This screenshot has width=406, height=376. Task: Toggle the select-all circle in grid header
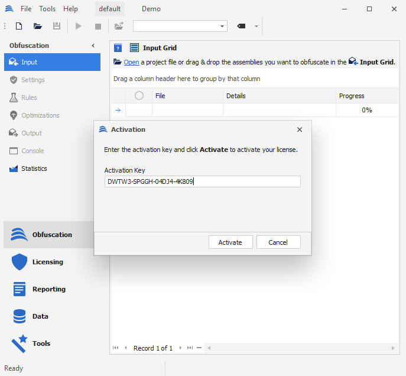139,96
